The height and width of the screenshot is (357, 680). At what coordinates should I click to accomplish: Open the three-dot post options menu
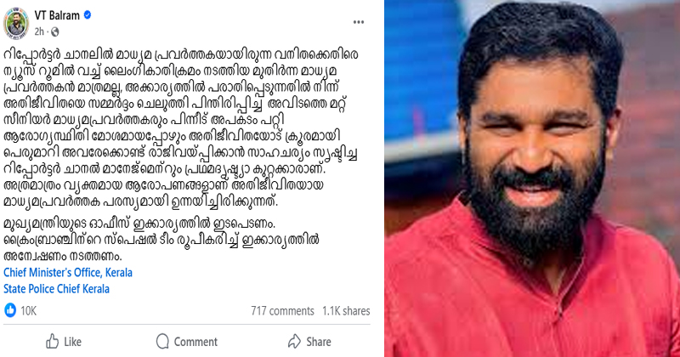(x=358, y=22)
